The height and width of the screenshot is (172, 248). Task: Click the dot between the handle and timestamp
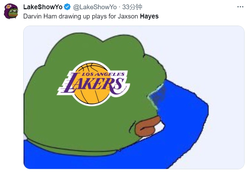(x=120, y=7)
